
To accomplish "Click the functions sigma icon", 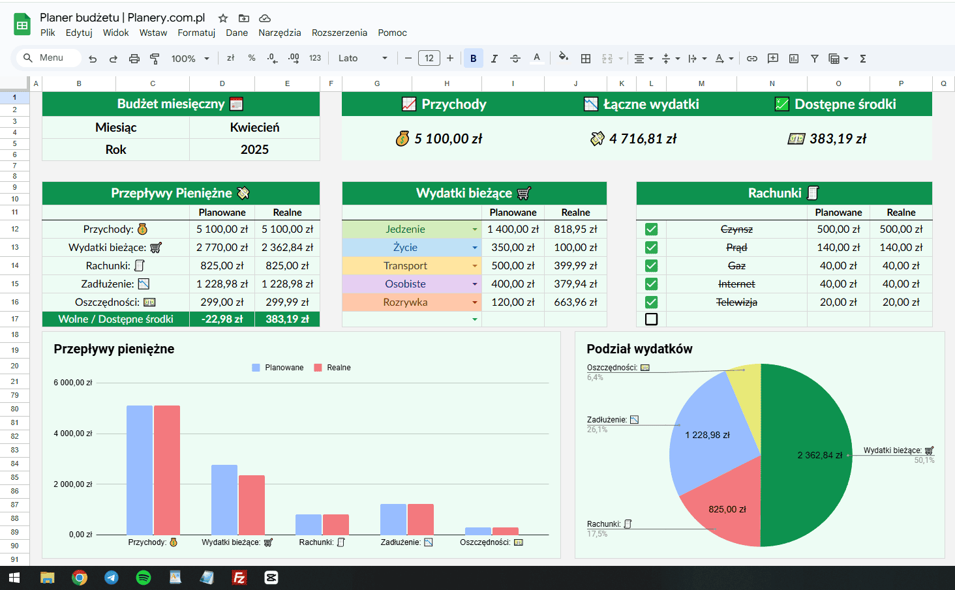I will click(x=862, y=59).
